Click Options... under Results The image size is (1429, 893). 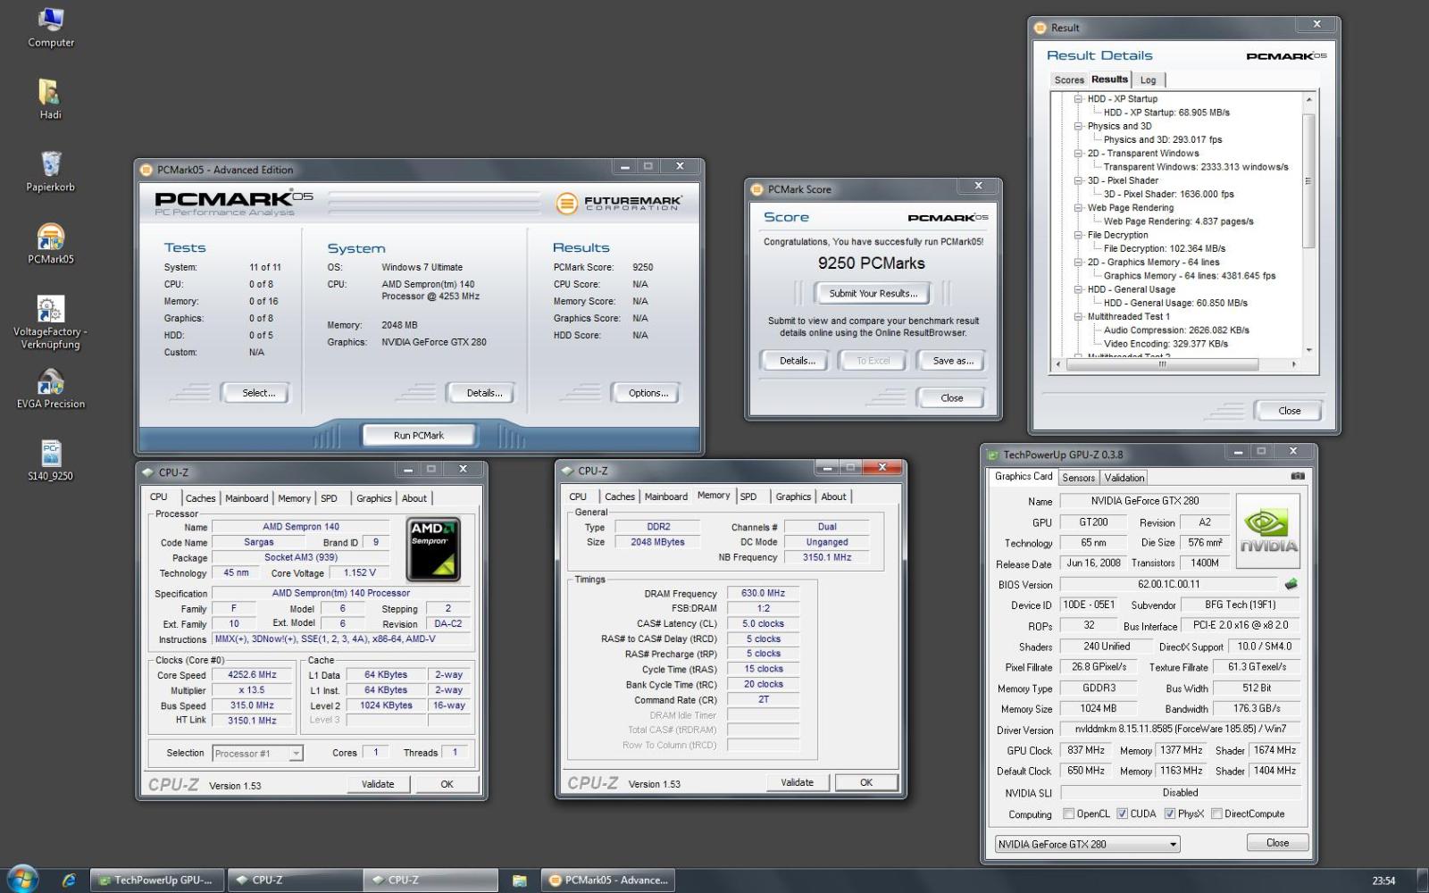coord(648,393)
